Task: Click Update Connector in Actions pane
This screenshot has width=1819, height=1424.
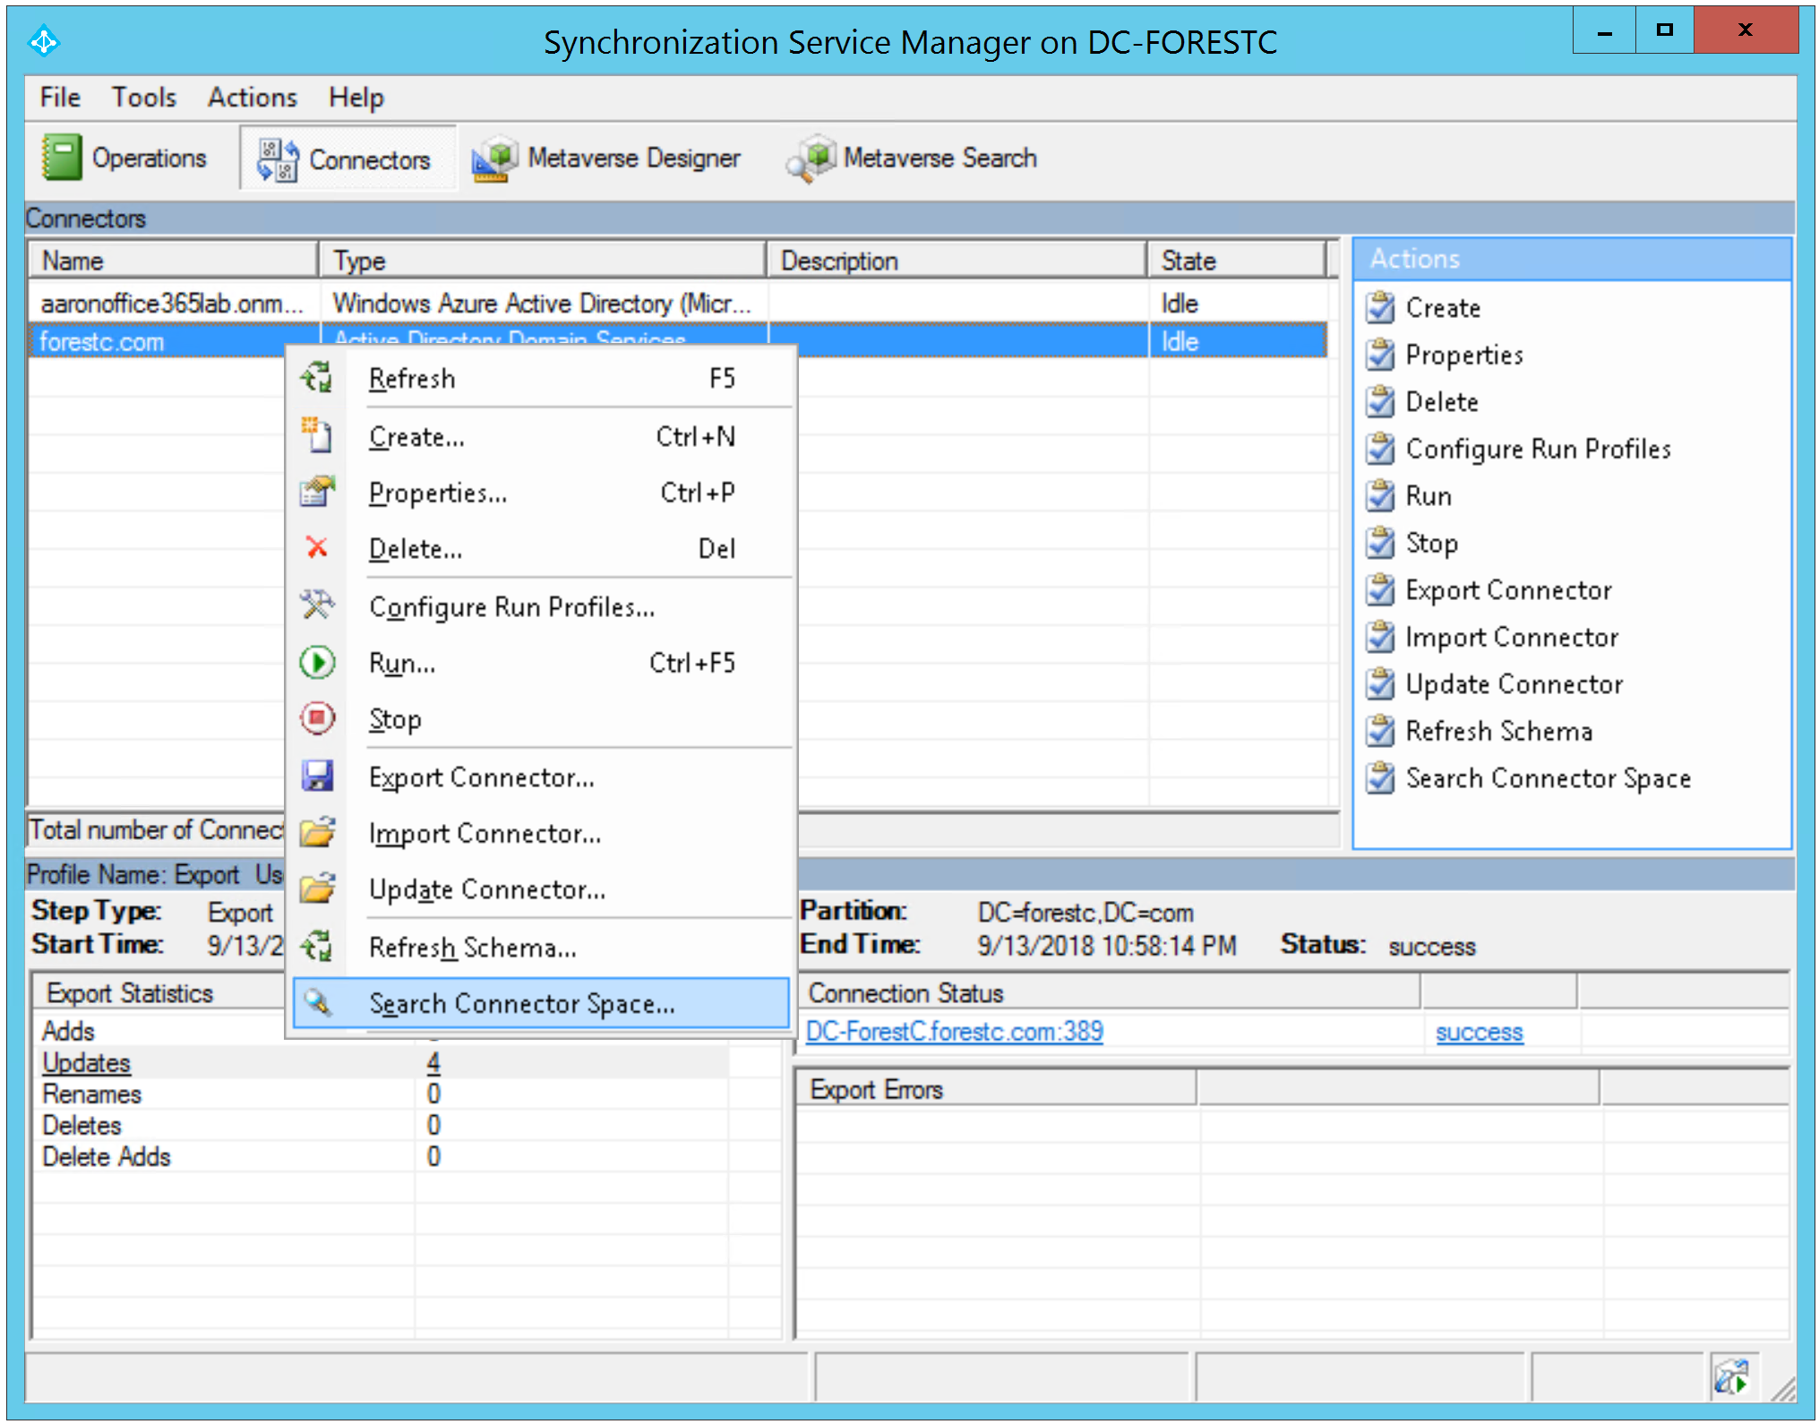Action: tap(1513, 684)
